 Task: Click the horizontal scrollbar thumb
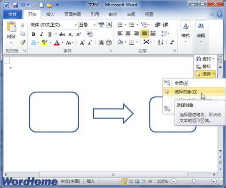click(x=113, y=174)
